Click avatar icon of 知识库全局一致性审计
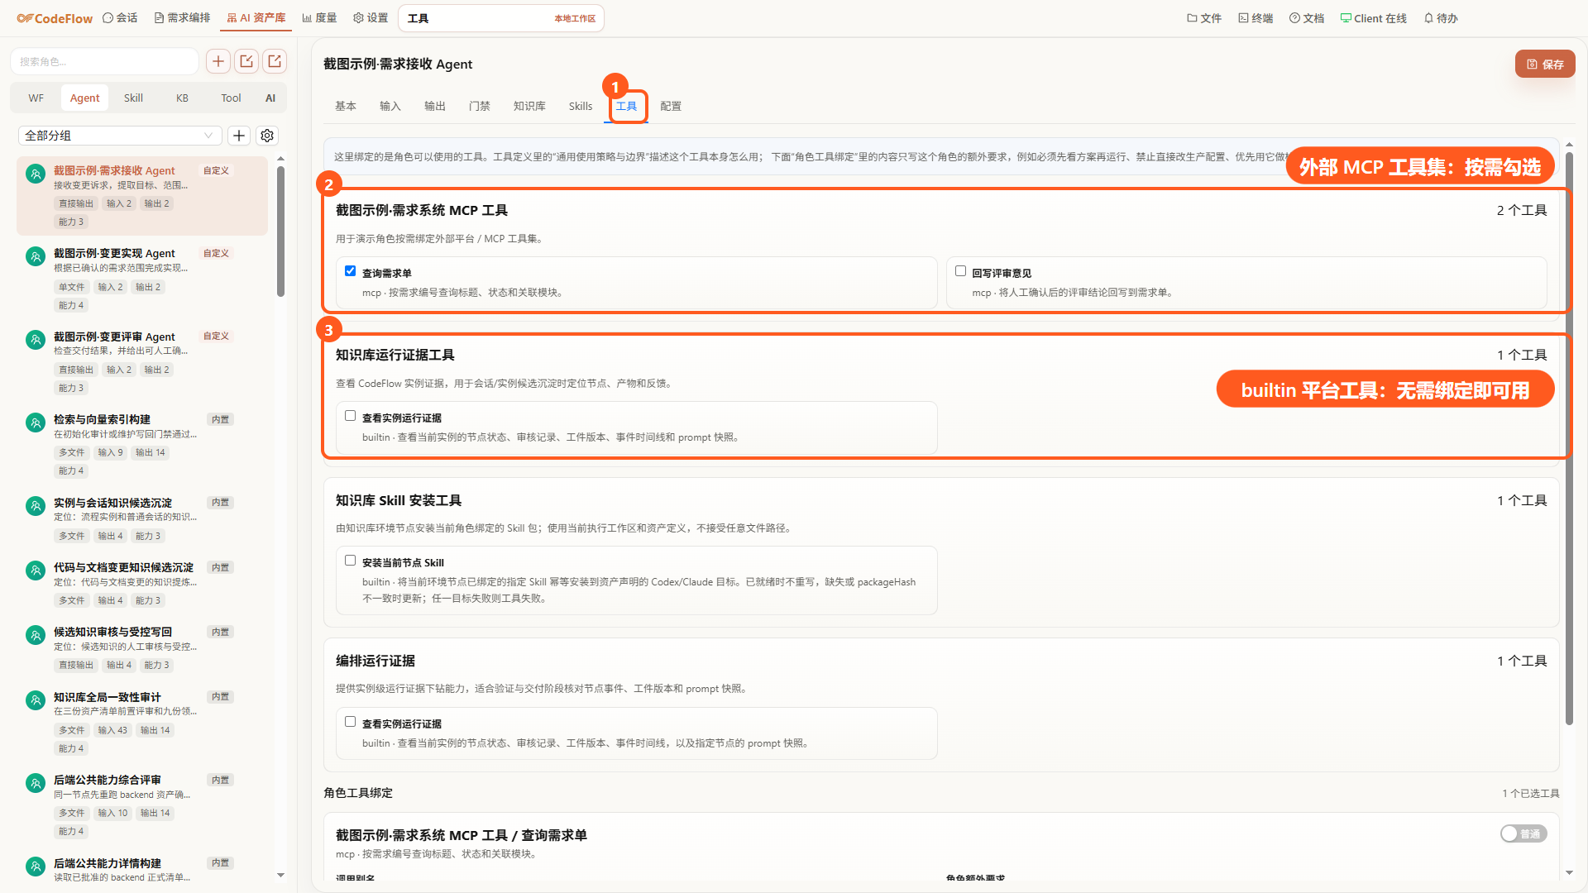 36,700
